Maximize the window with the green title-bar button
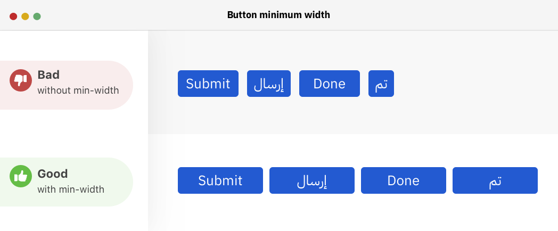The image size is (558, 231). (x=37, y=16)
